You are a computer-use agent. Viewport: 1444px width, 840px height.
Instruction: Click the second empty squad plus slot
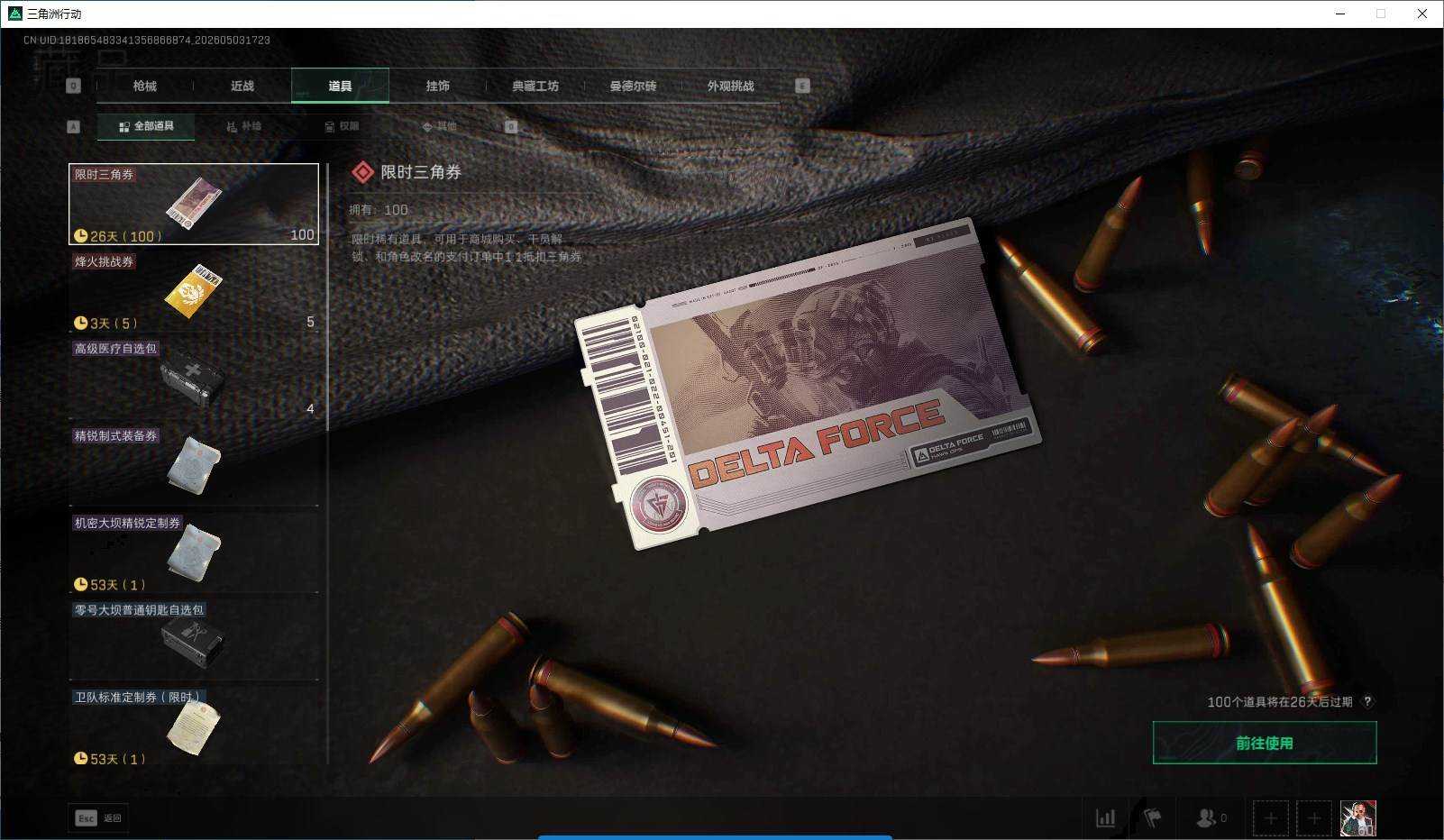tap(1313, 818)
